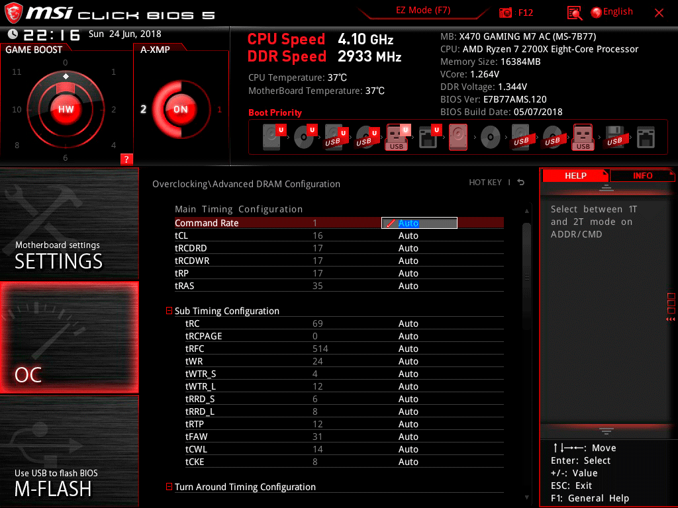Switch to EZ Mode (F7)
This screenshot has height=508, width=678.
pos(423,11)
